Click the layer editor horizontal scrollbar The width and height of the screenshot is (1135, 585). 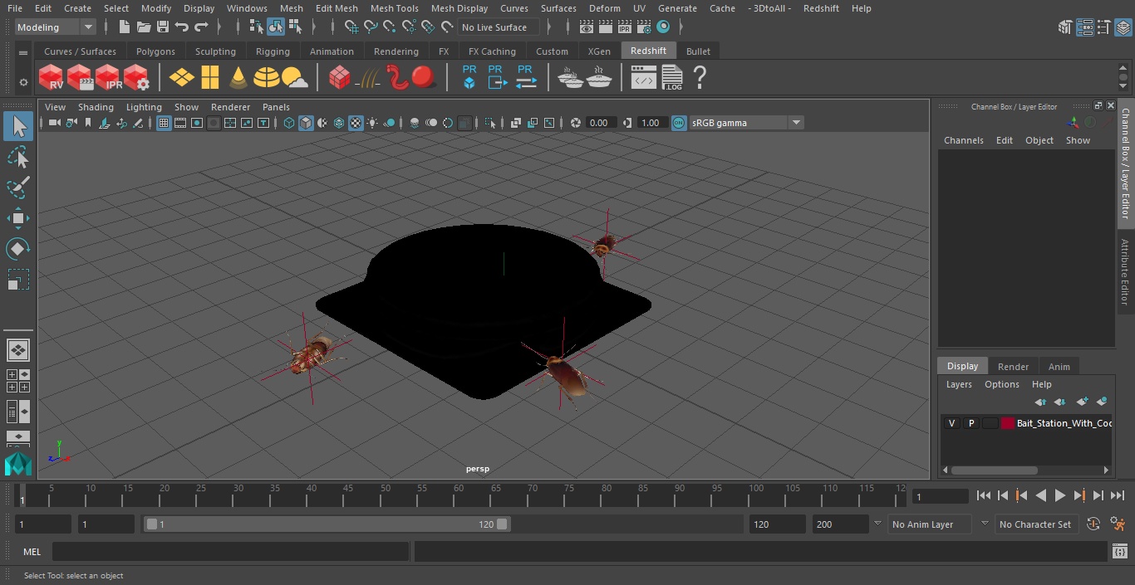(994, 470)
